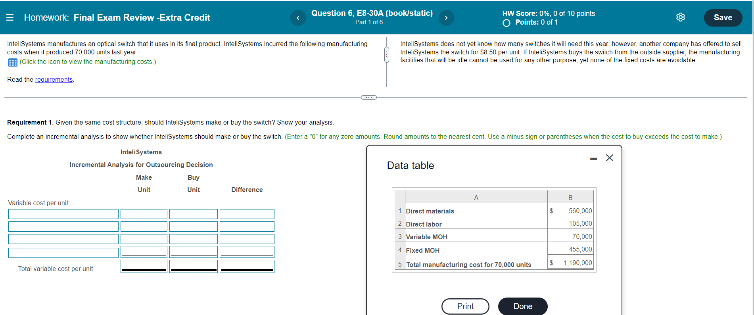Click the manufacturing costs table icon
The width and height of the screenshot is (754, 315).
click(13, 62)
